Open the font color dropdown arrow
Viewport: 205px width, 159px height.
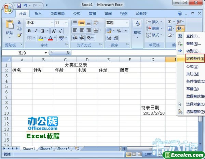coord(55,38)
